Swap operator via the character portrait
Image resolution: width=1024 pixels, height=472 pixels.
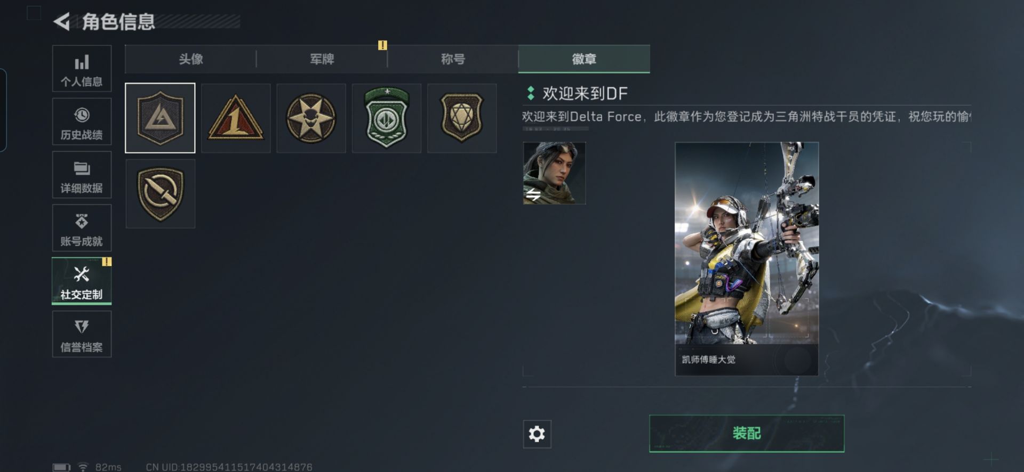point(554,173)
